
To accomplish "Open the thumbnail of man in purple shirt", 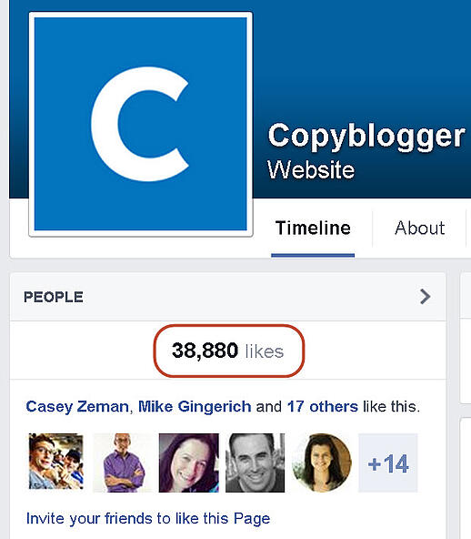I will [x=122, y=463].
